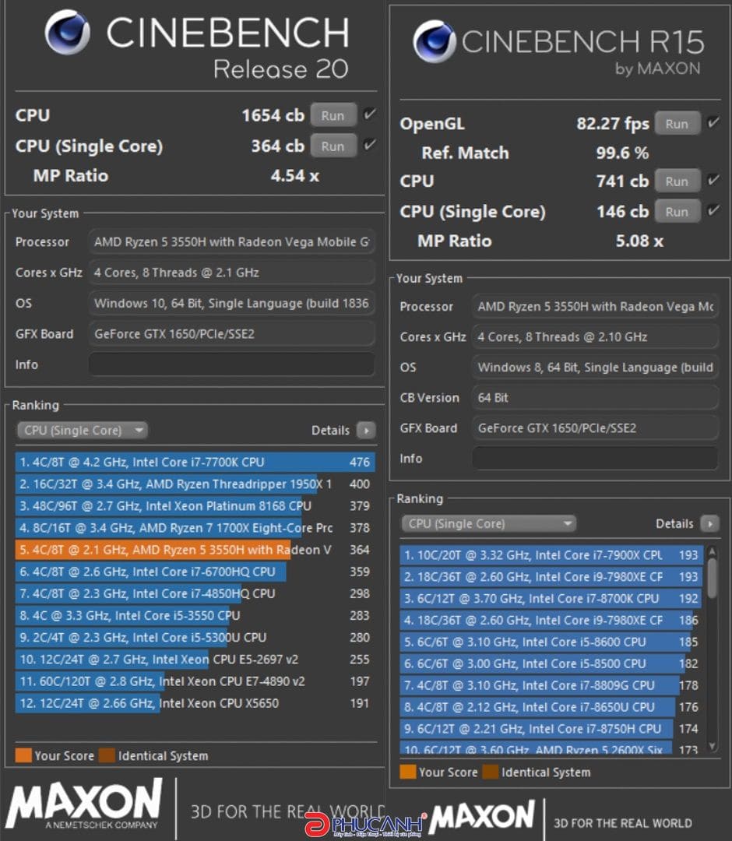Click R15 CB Version field 64 Bit
The width and height of the screenshot is (732, 841).
click(x=595, y=397)
